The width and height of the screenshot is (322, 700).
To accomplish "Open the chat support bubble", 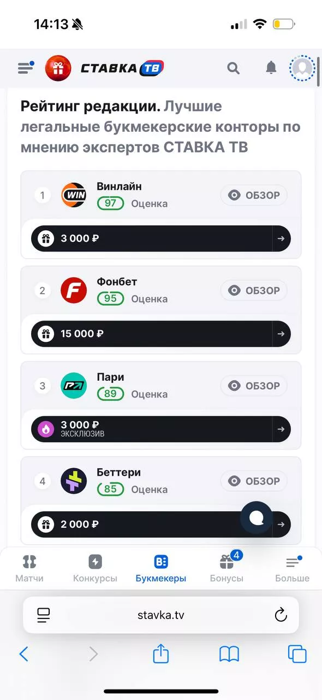I will 255,517.
